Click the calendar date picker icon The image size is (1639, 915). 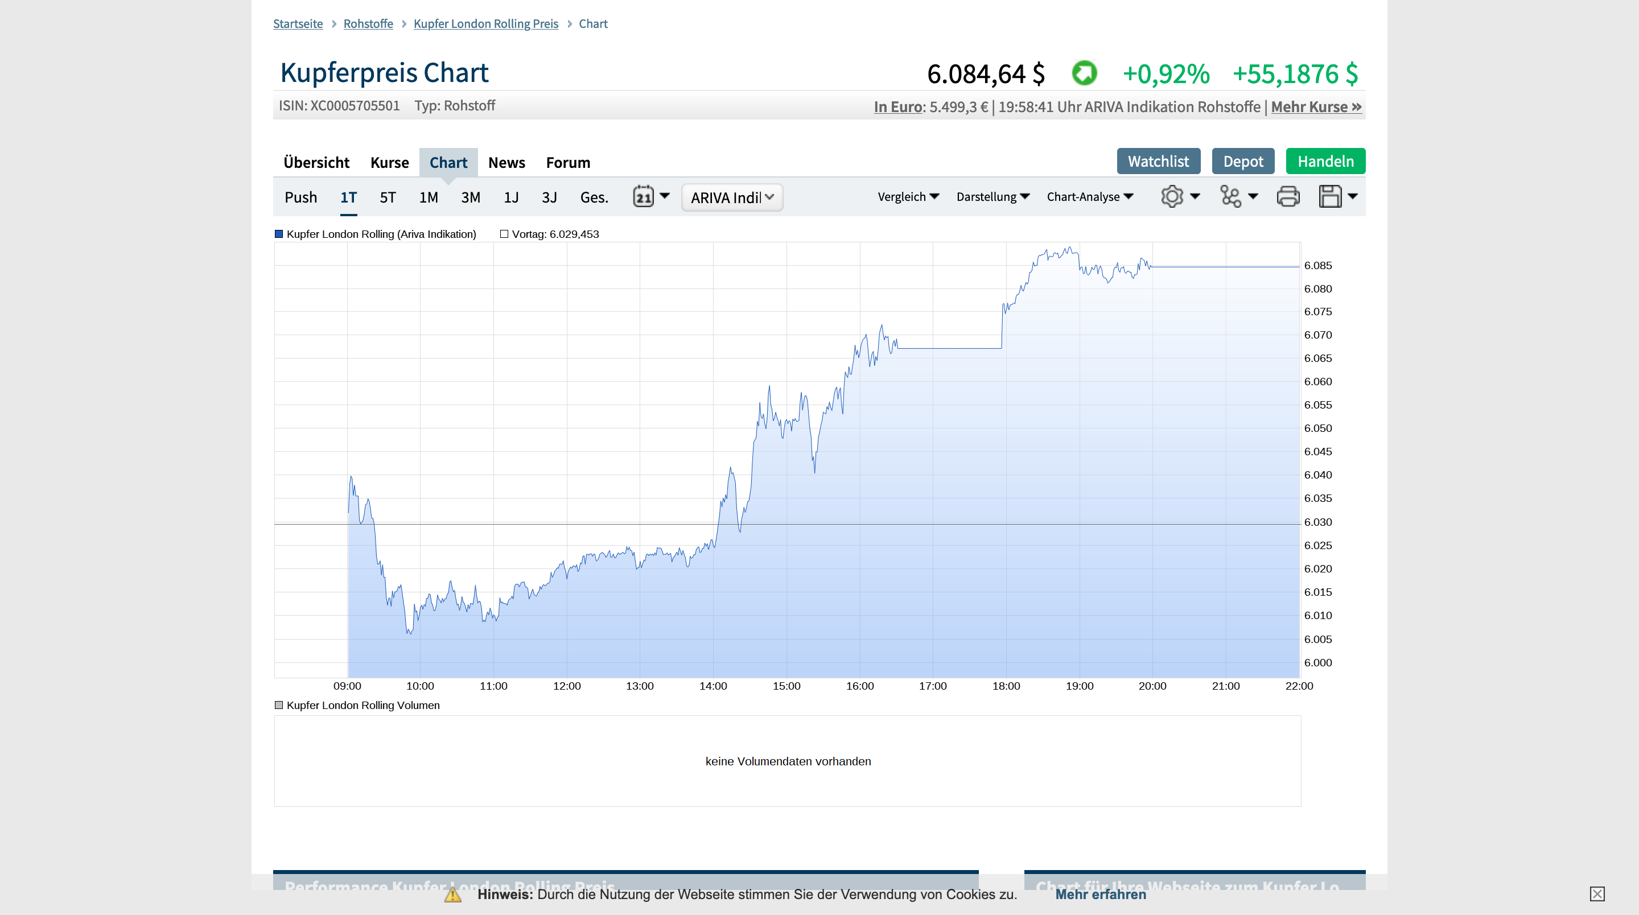point(643,197)
